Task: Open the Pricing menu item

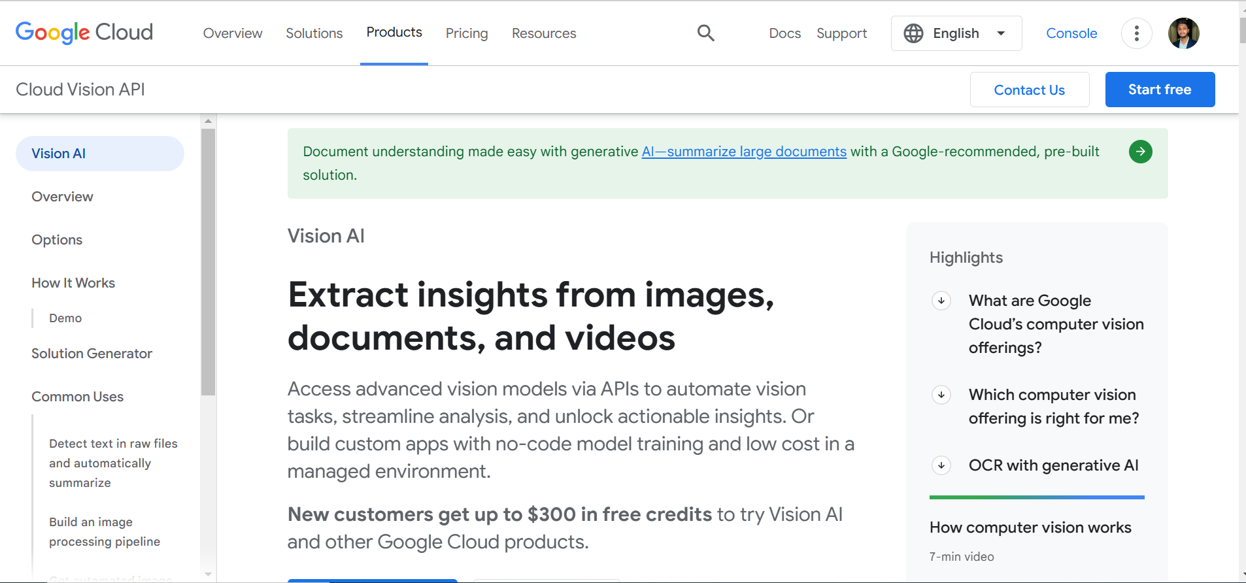Action: (467, 33)
